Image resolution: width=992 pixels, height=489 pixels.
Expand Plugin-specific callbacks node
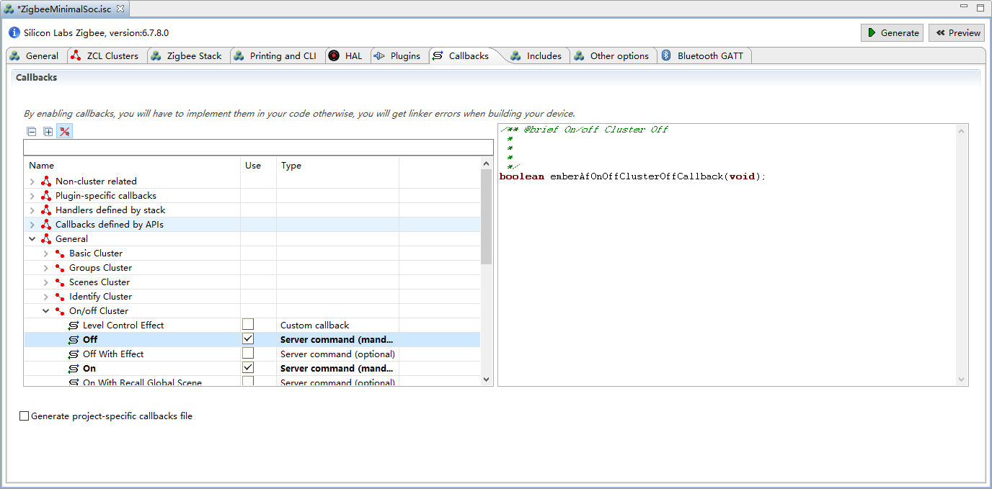[32, 196]
